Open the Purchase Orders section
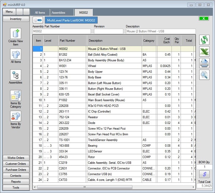This screenshot has width=215, height=193. 16,170
